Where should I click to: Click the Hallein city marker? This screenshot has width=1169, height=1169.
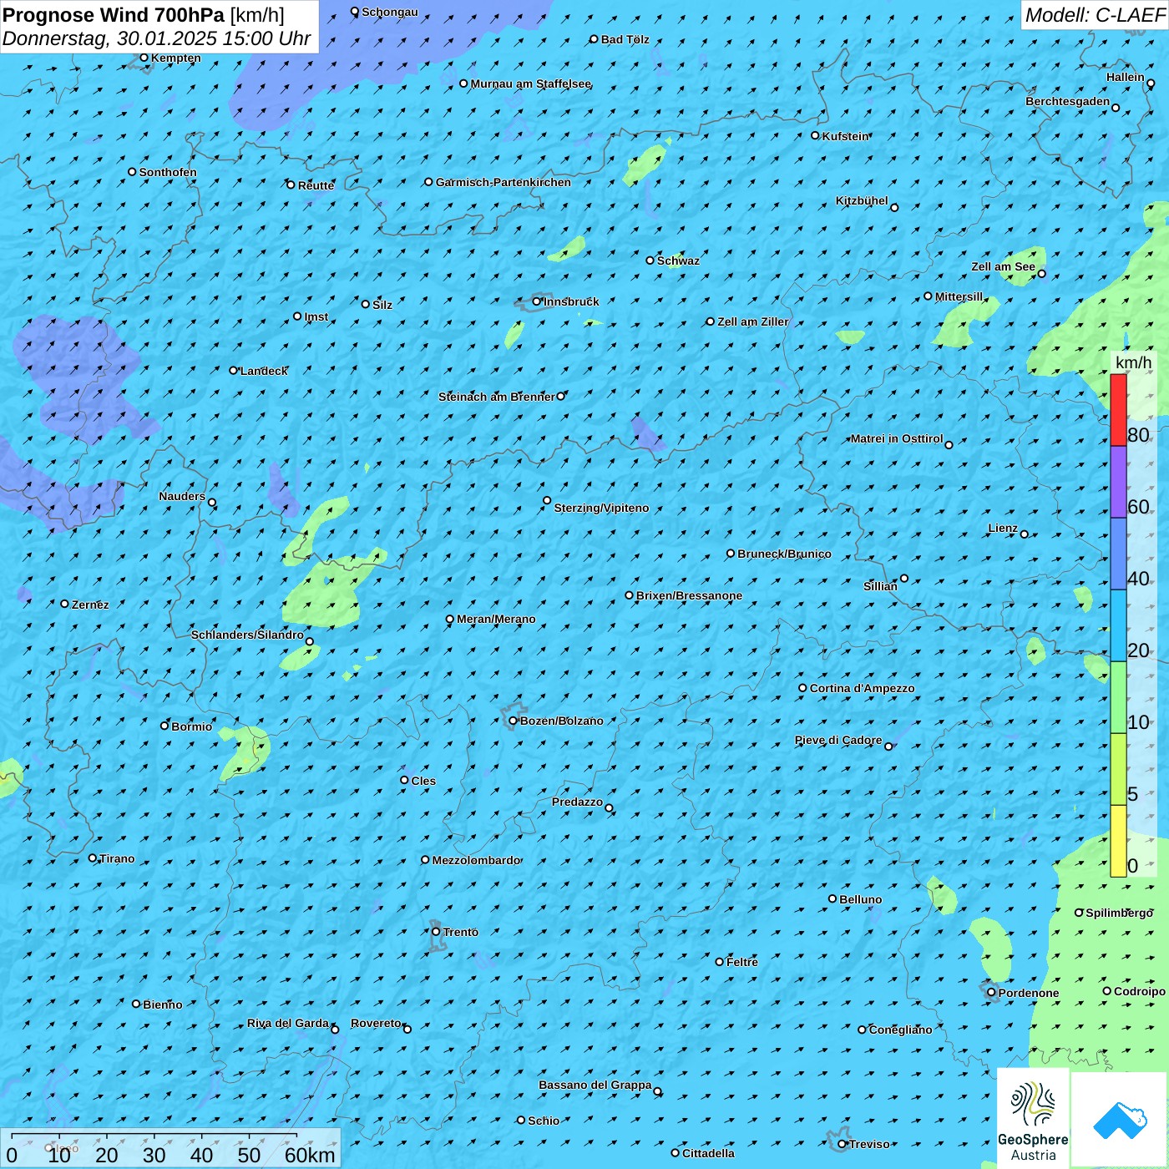[1151, 83]
